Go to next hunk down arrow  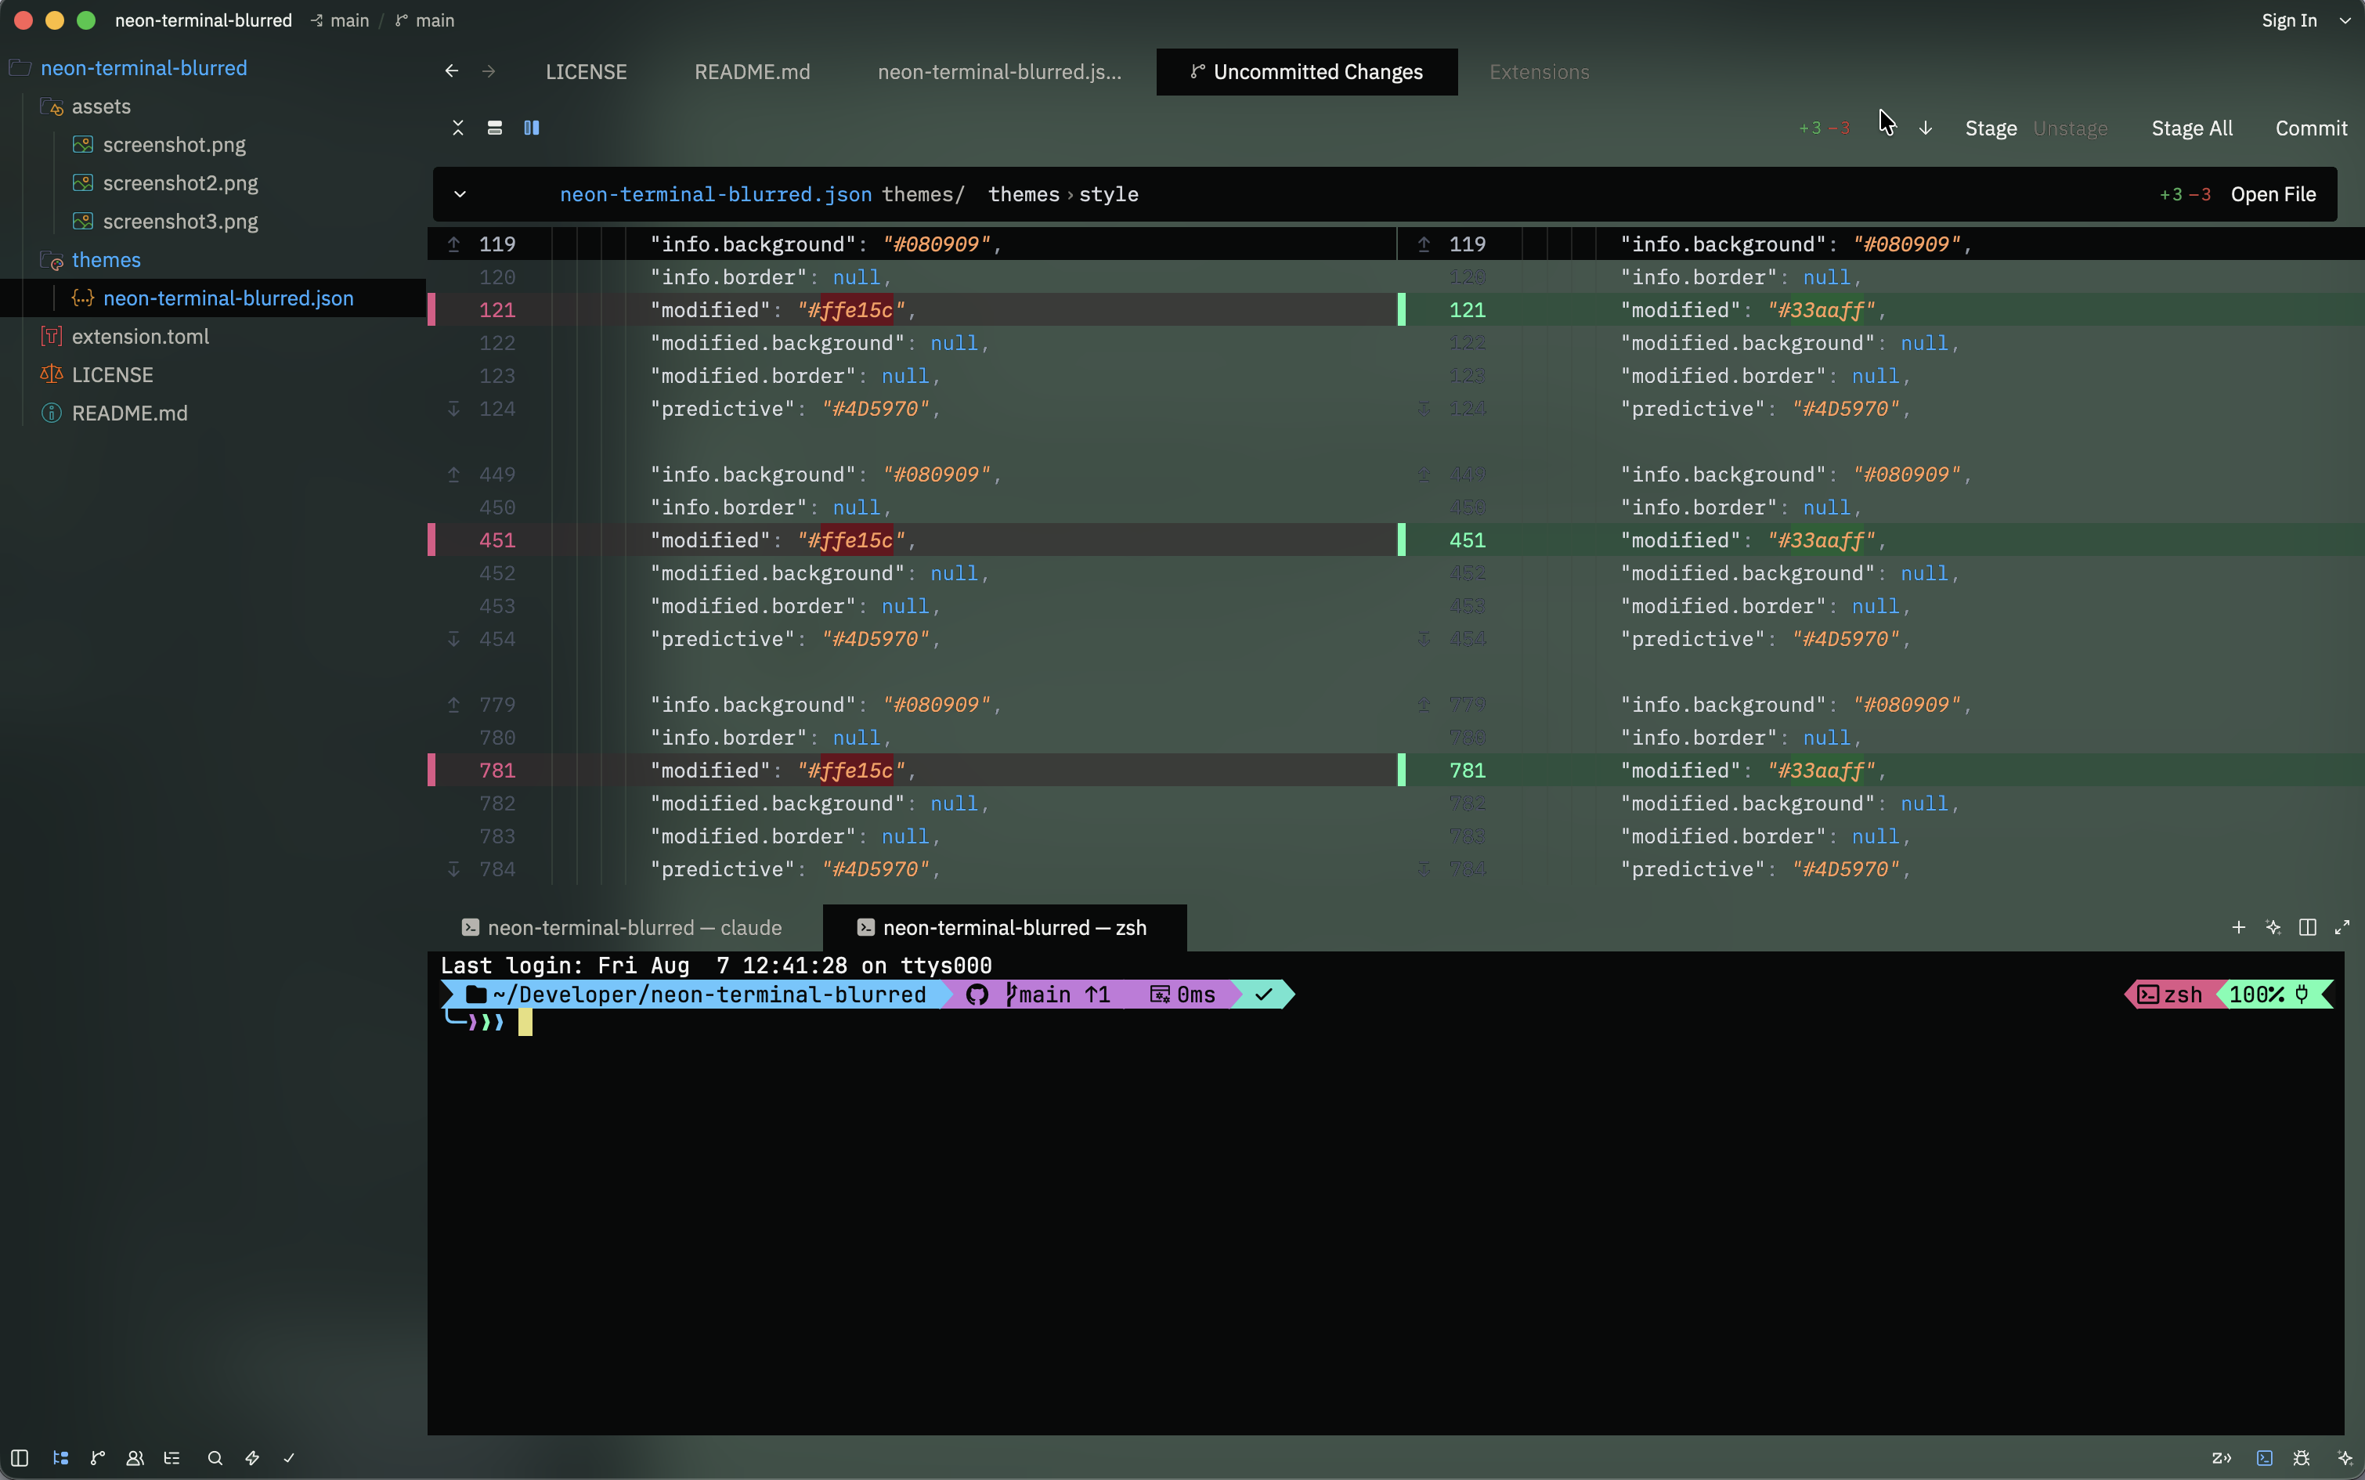(1926, 128)
